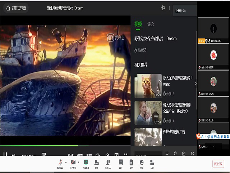Click the muted mic icon of 动医1903
This screenshot has height=173, width=230.
200,120
